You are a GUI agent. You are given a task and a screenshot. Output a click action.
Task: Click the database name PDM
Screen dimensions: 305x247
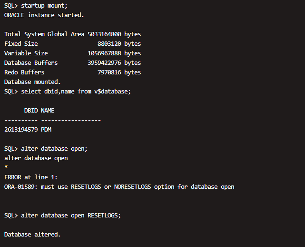(x=46, y=130)
